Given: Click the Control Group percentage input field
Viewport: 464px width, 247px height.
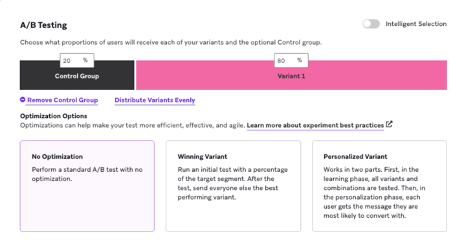Looking at the screenshot, I should [x=77, y=60].
